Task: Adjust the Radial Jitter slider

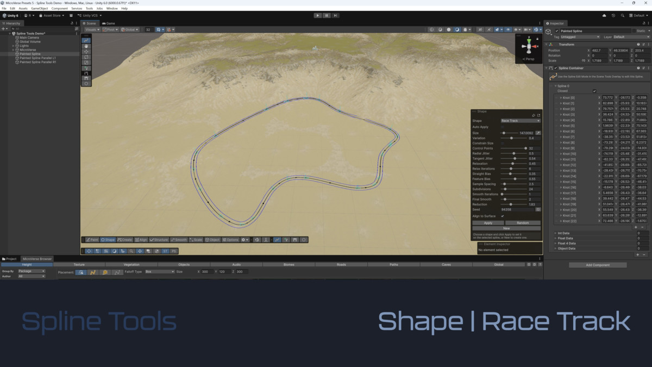Action: tap(513, 153)
